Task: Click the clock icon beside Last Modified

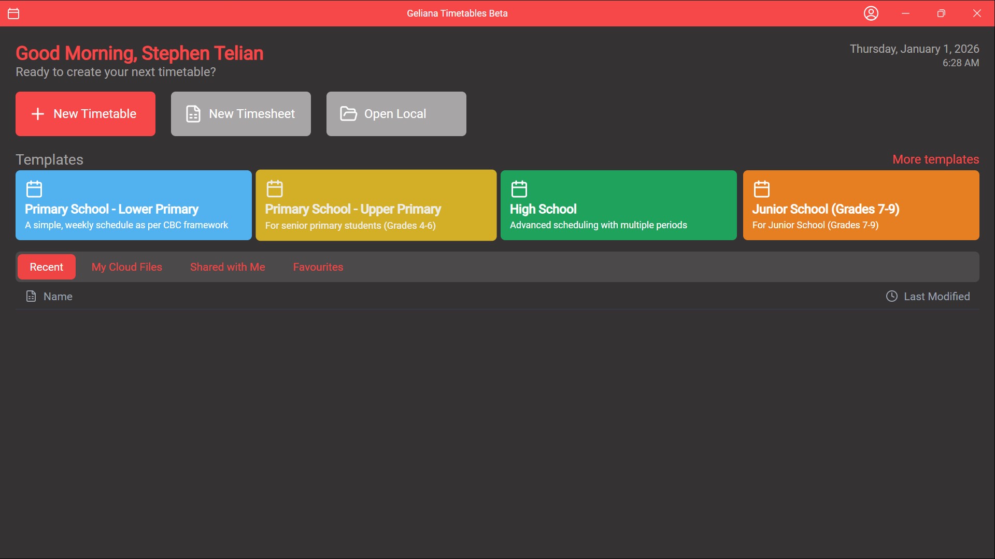Action: coord(891,296)
